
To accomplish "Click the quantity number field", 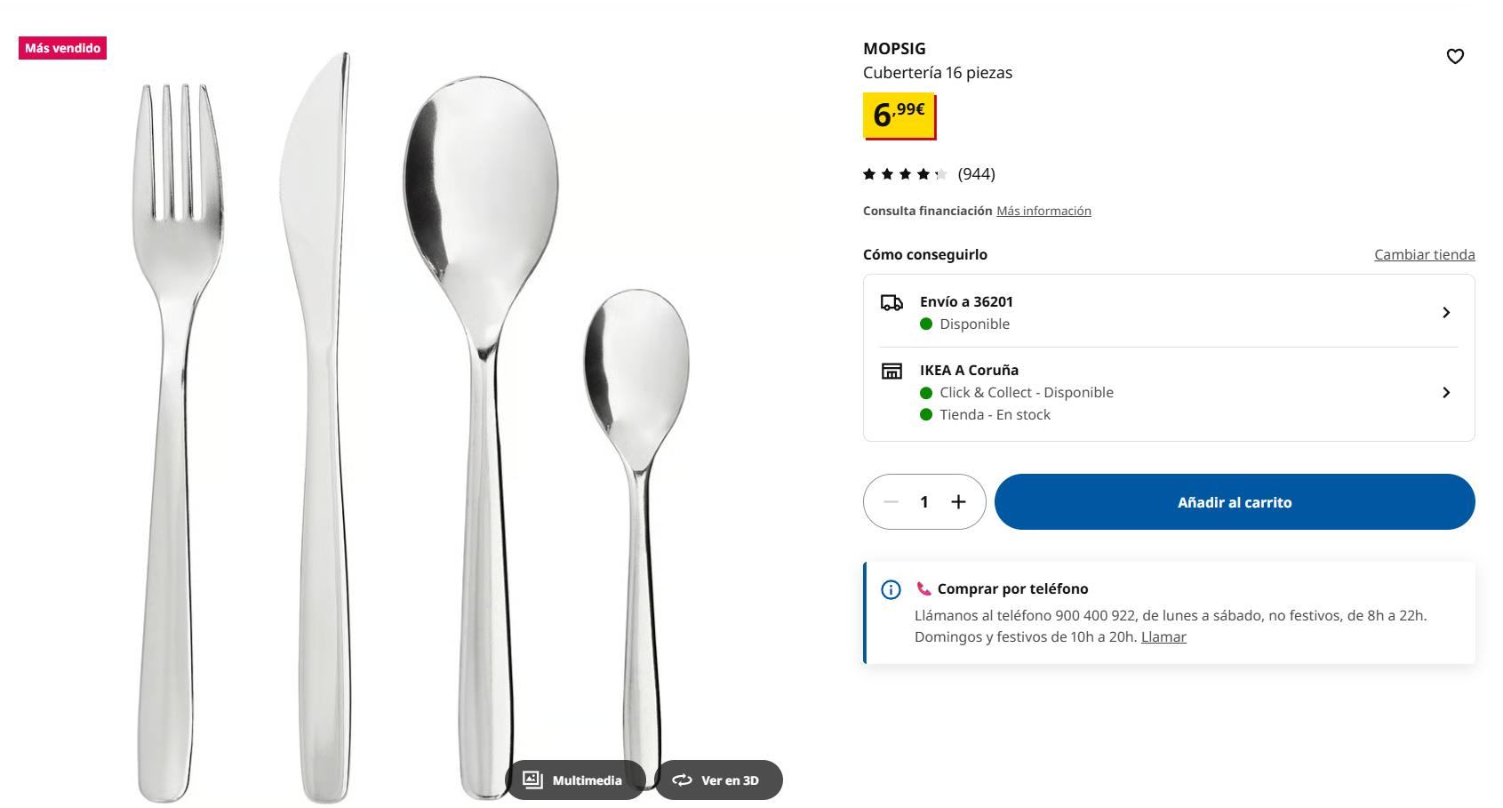I will pos(924,502).
